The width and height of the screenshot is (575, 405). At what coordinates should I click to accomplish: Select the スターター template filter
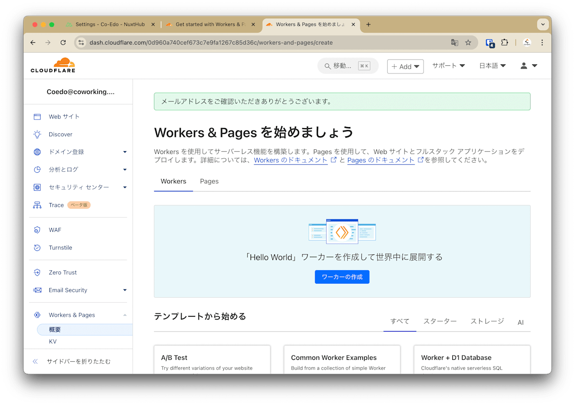440,322
